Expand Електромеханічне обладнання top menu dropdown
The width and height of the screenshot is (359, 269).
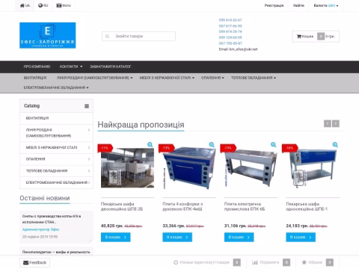(x=56, y=87)
